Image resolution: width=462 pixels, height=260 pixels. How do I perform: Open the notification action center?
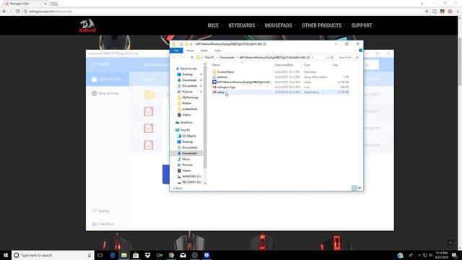coord(455,255)
